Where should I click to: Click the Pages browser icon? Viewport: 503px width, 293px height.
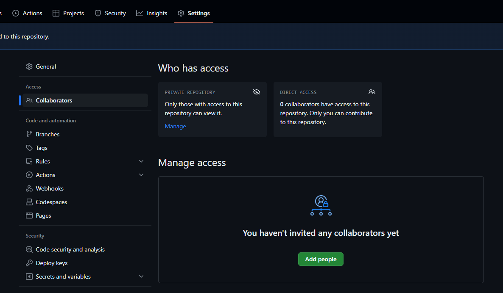click(x=29, y=216)
